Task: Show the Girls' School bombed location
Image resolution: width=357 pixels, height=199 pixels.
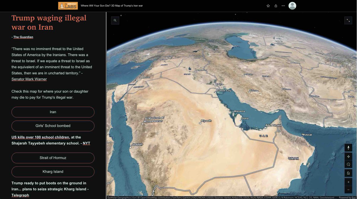Action: 53,126
